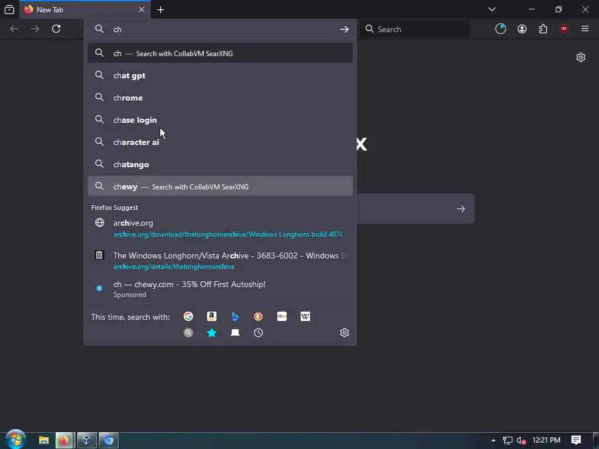
Task: Choose the 'character ai' suggestion
Action: [x=220, y=142]
